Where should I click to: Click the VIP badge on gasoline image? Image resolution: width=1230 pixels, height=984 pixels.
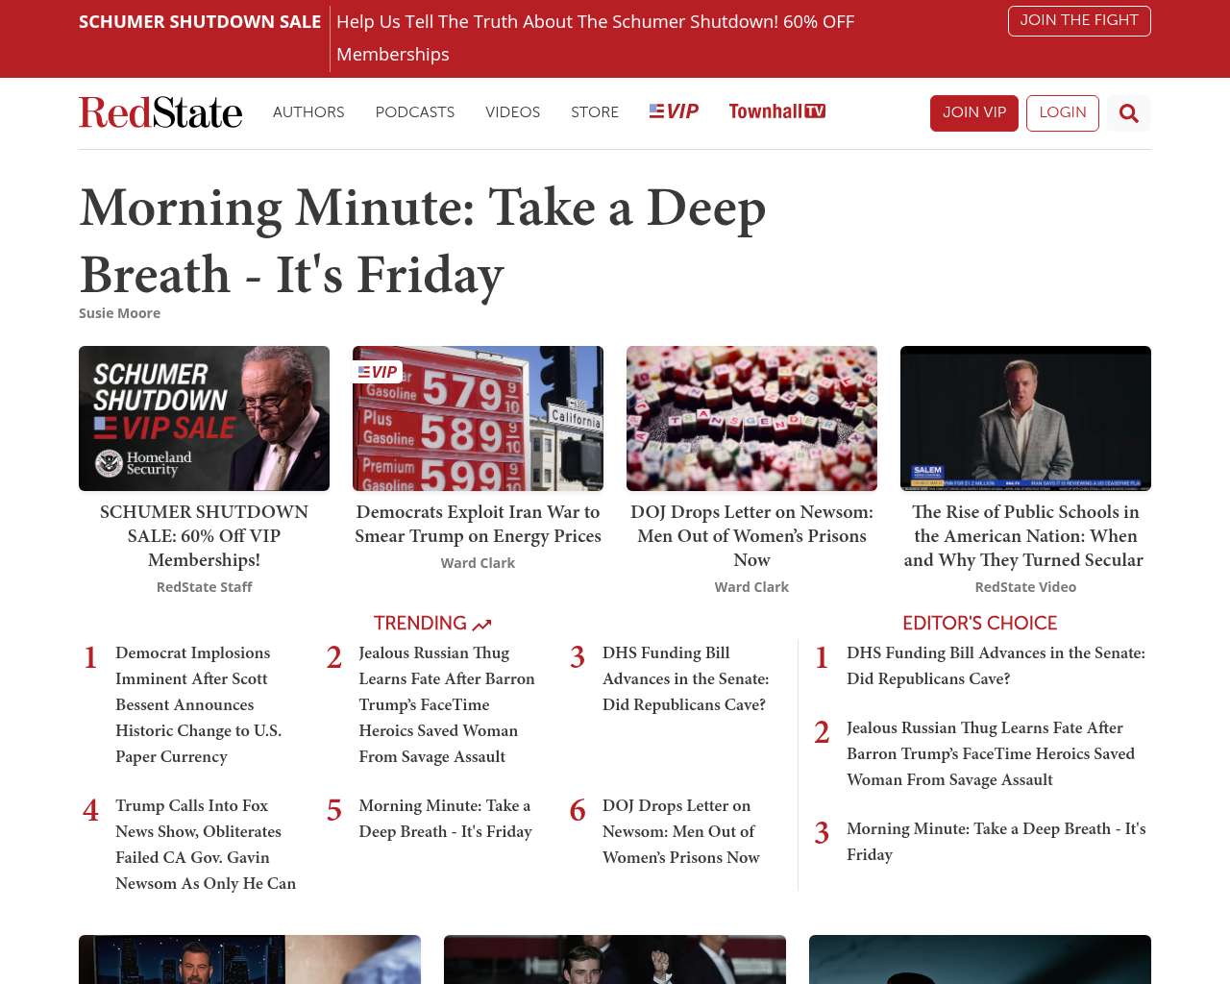[x=378, y=372]
